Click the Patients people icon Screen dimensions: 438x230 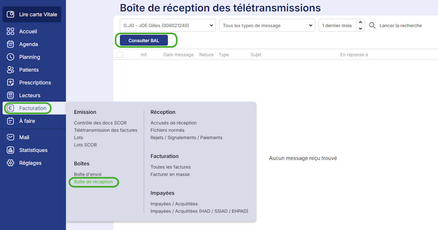(11, 70)
